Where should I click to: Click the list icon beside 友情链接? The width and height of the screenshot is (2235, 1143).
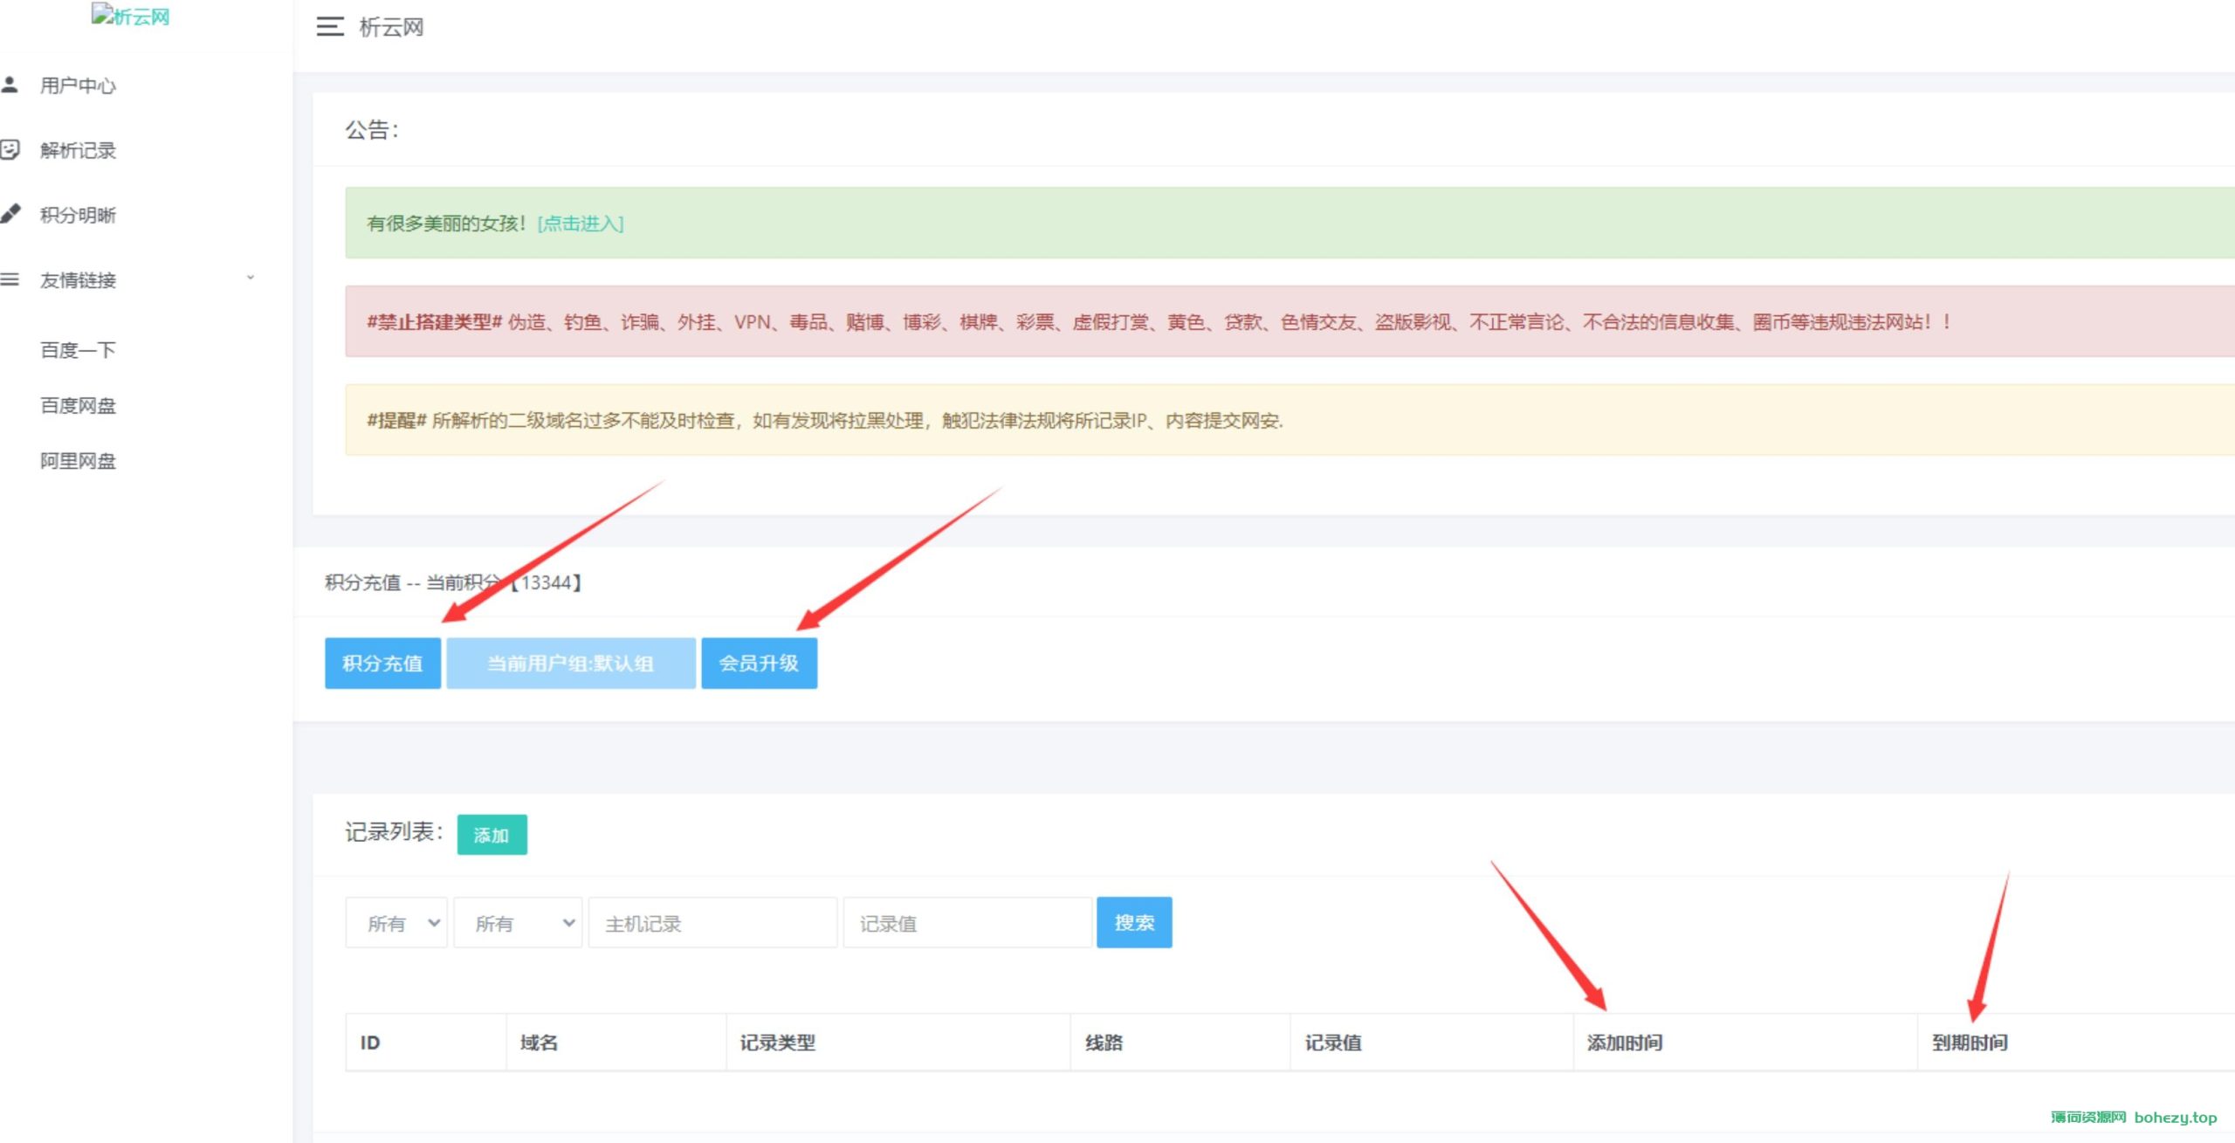click(10, 279)
